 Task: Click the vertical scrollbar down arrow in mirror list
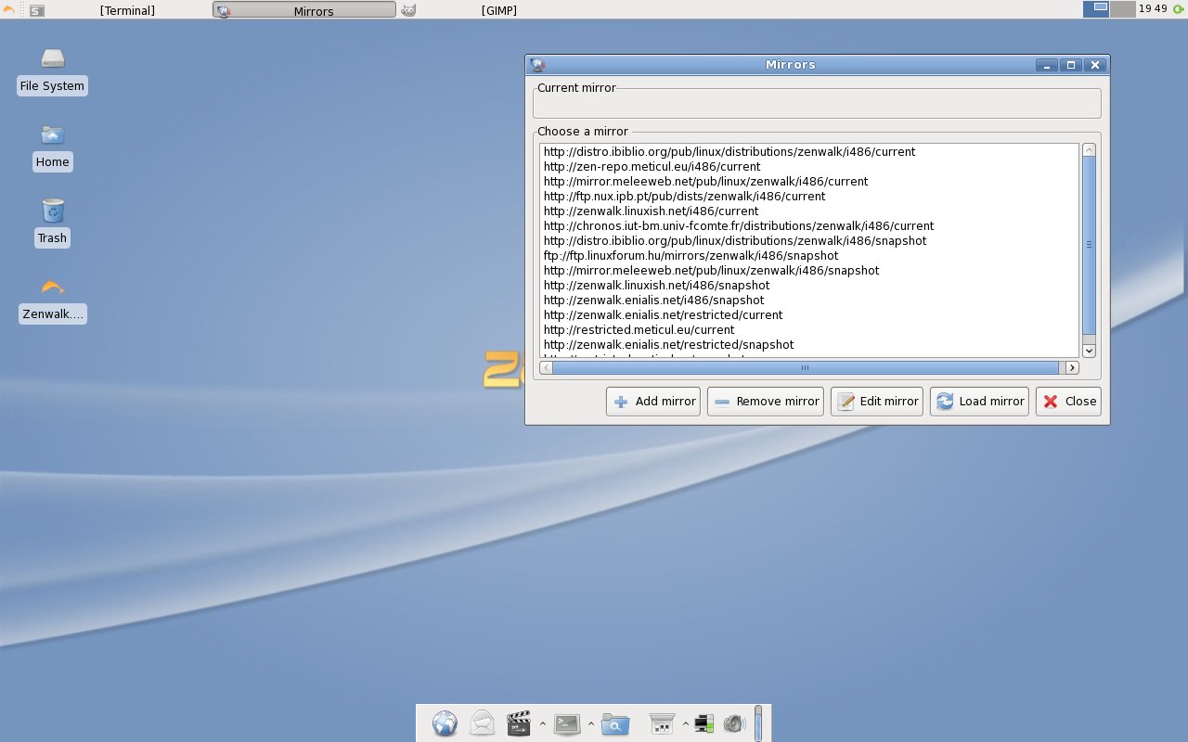pos(1090,351)
